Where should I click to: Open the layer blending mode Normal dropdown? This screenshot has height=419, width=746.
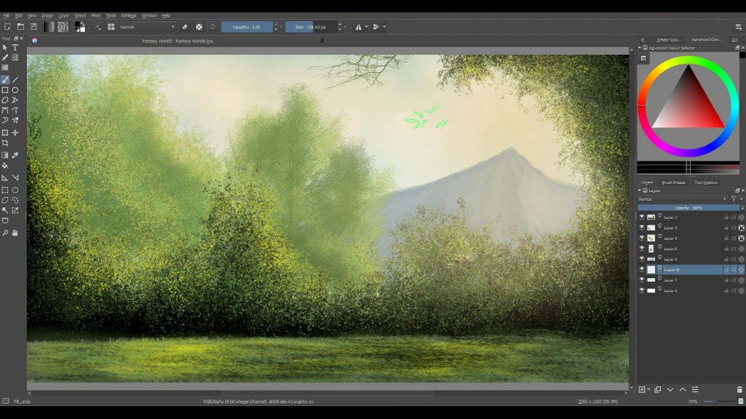[x=682, y=199]
